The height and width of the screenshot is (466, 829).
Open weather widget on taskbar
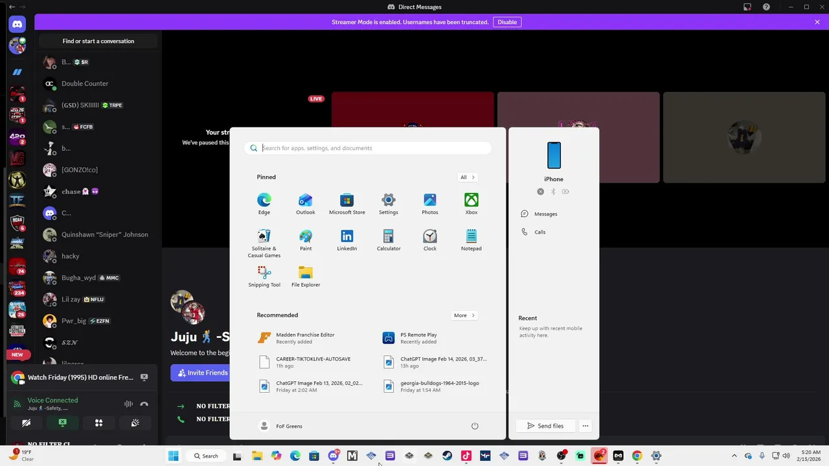(21, 456)
